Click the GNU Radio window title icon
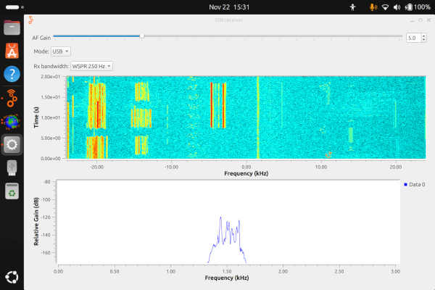This screenshot has width=435, height=290. pos(30,20)
